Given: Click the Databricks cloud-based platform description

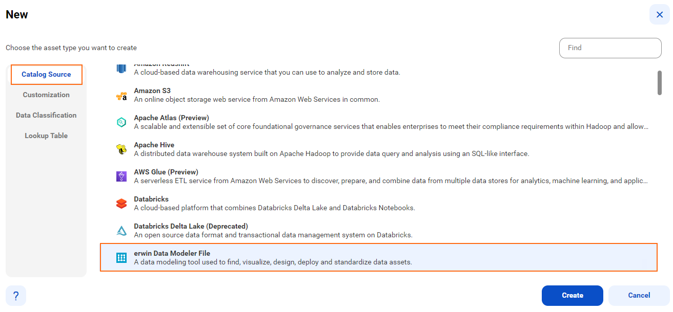Looking at the screenshot, I should pos(274,208).
